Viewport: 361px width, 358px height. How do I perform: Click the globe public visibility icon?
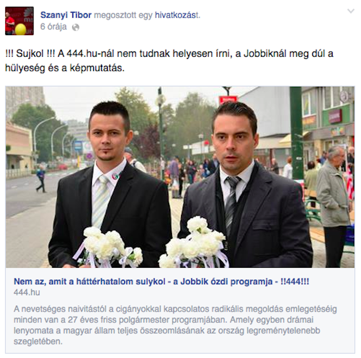tap(75, 27)
